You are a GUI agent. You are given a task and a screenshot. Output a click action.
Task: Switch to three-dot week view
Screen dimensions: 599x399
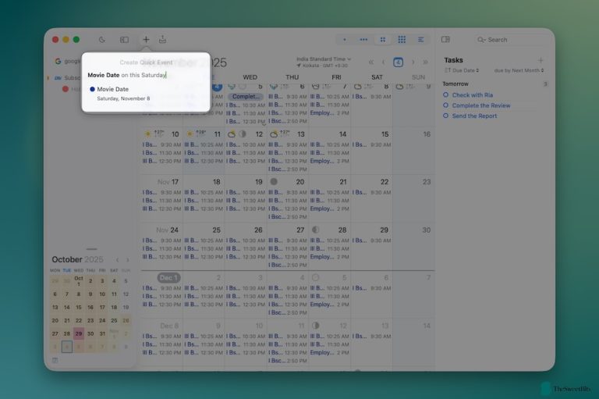click(x=363, y=39)
